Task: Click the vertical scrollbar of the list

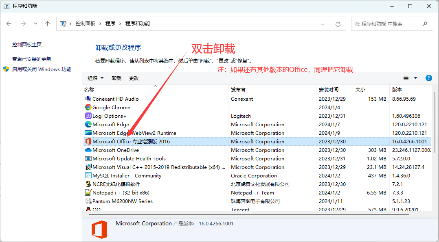Action: coord(435,123)
